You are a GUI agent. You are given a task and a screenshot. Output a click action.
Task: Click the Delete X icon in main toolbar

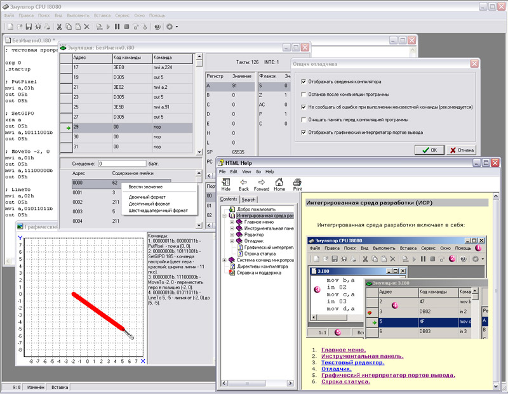tap(87, 27)
